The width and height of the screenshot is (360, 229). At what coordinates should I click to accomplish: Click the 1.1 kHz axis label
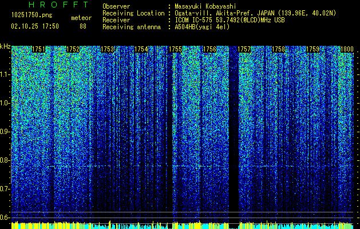tap(5, 74)
